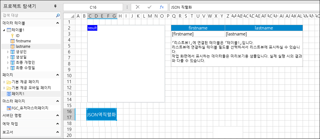Viewport: 320px width, 139px height.
Task: Collapse the 보고서 section
Action: click(x=57, y=132)
